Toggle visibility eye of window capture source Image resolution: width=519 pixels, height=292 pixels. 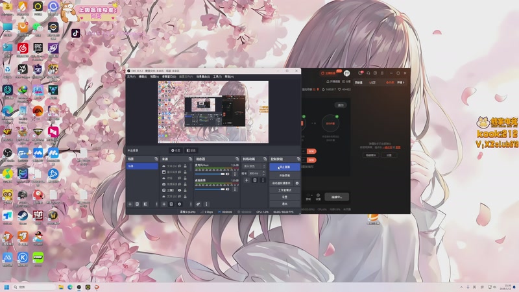[x=180, y=172]
